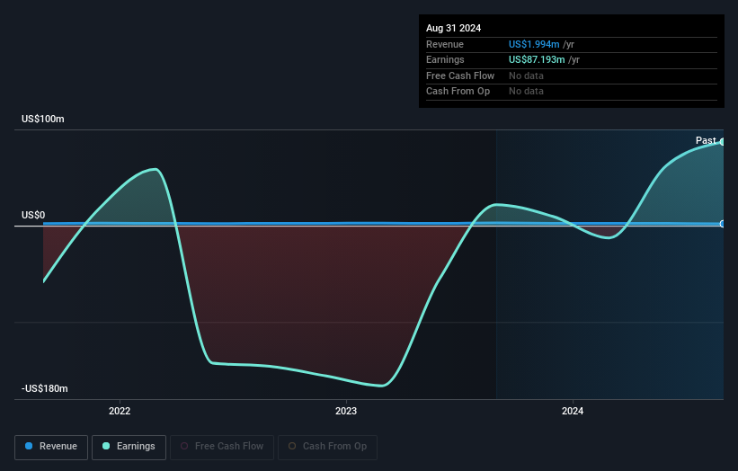
Task: Select the Earnings end data point marker
Action: [x=723, y=142]
